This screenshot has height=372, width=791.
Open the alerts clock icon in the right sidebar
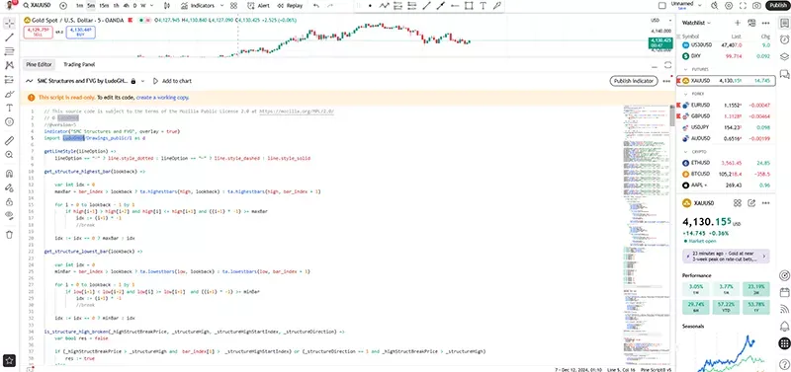[784, 39]
